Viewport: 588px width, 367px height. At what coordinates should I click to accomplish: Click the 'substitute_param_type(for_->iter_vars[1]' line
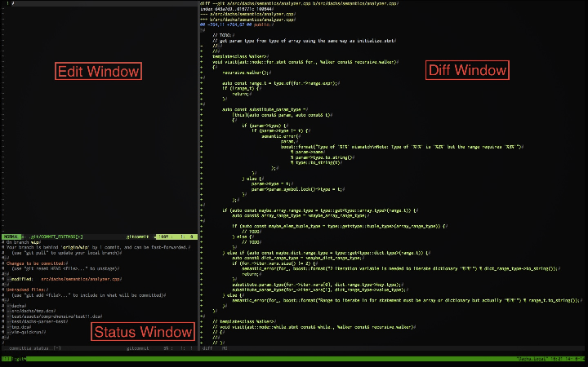(320, 290)
